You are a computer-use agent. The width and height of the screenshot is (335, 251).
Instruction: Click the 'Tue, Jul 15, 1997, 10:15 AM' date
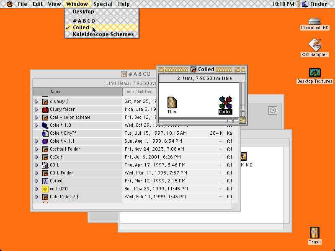(155, 133)
